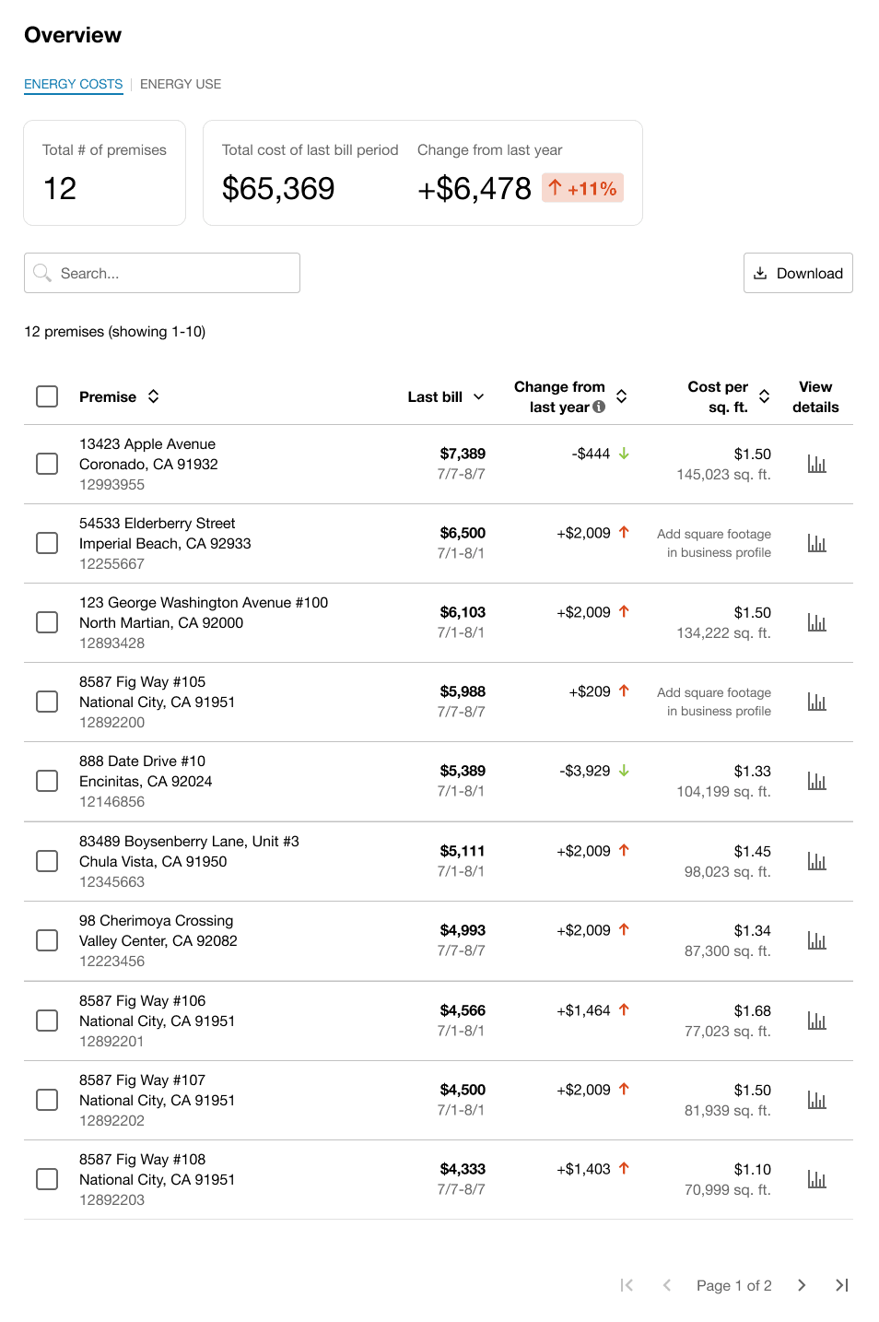Open chart icon for 888 Date Drive #10
879x1322 pixels.
tap(816, 781)
